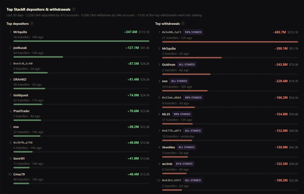Click the 94% STAKED badge on 0x5e80…3a73
The image size is (304, 194).
point(193,32)
